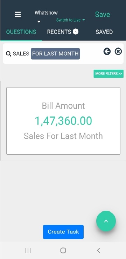Screen dimensions: 126x259
Task: Tap the green floating up-chevron button
Action: [106, 221]
